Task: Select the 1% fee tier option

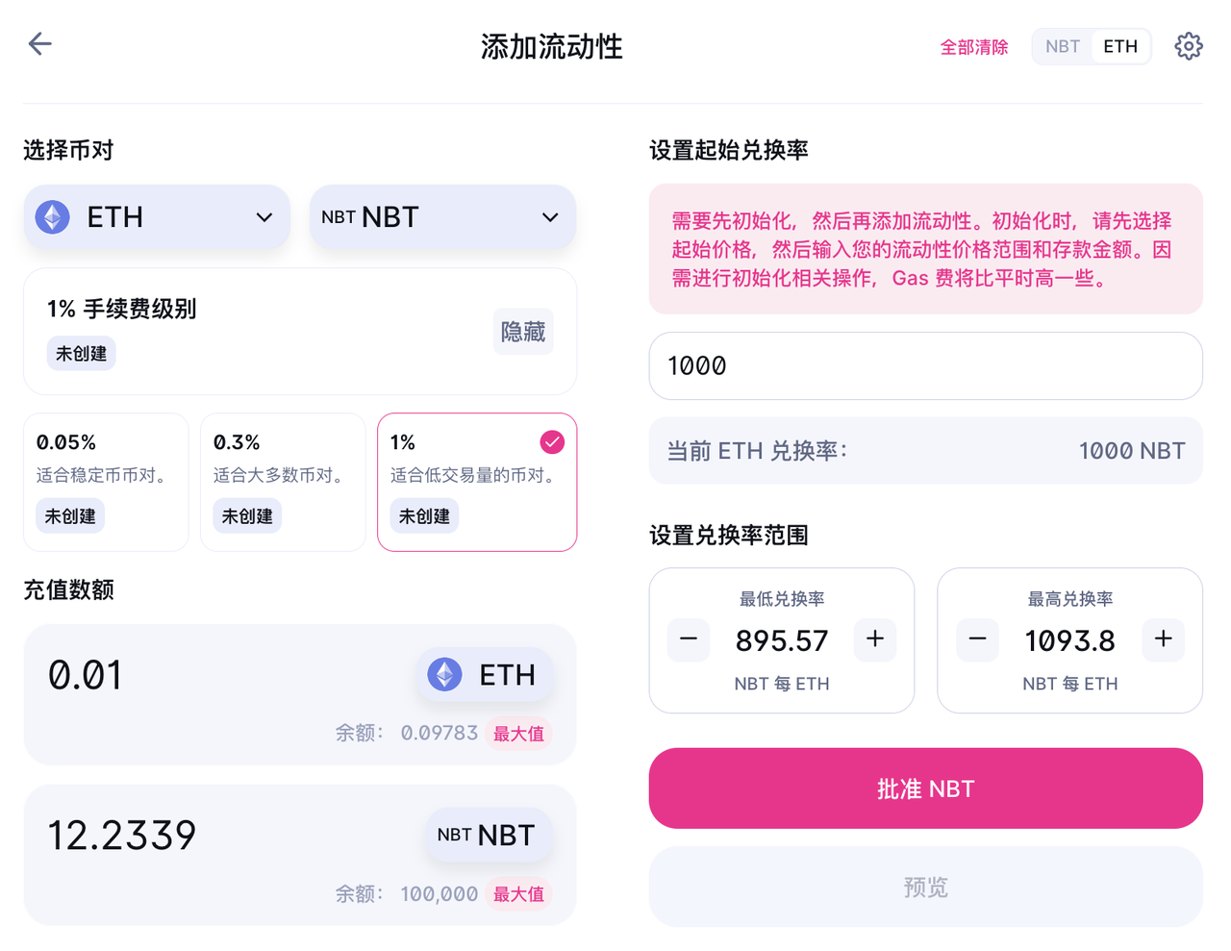Action: click(x=477, y=482)
